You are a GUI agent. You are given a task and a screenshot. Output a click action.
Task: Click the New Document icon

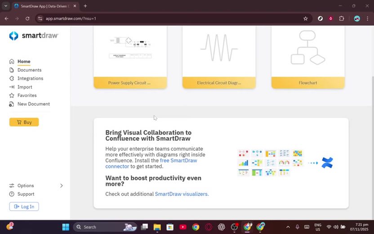point(11,104)
